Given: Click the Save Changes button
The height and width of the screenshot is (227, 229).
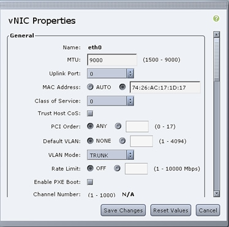Looking at the screenshot, I should (123, 210).
